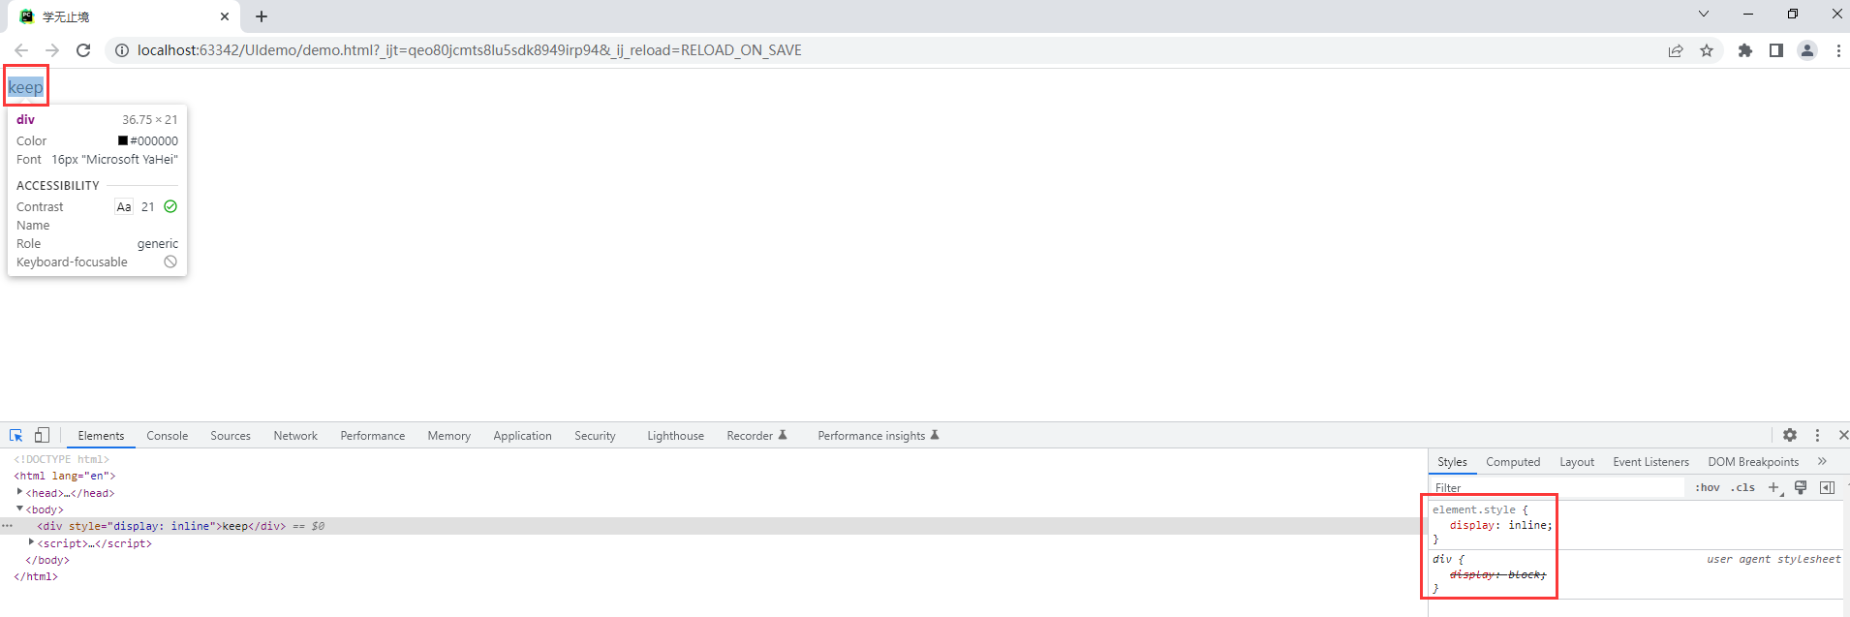Toggle the .cls class editor

pyautogui.click(x=1743, y=488)
